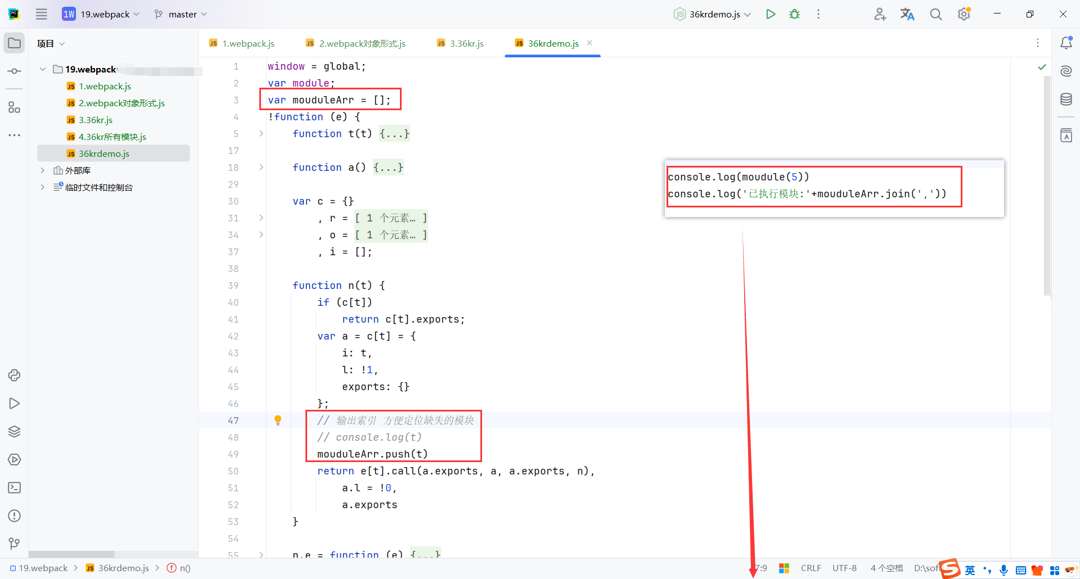Image resolution: width=1080 pixels, height=579 pixels.
Task: Open the Terminal tool window
Action: tap(14, 488)
